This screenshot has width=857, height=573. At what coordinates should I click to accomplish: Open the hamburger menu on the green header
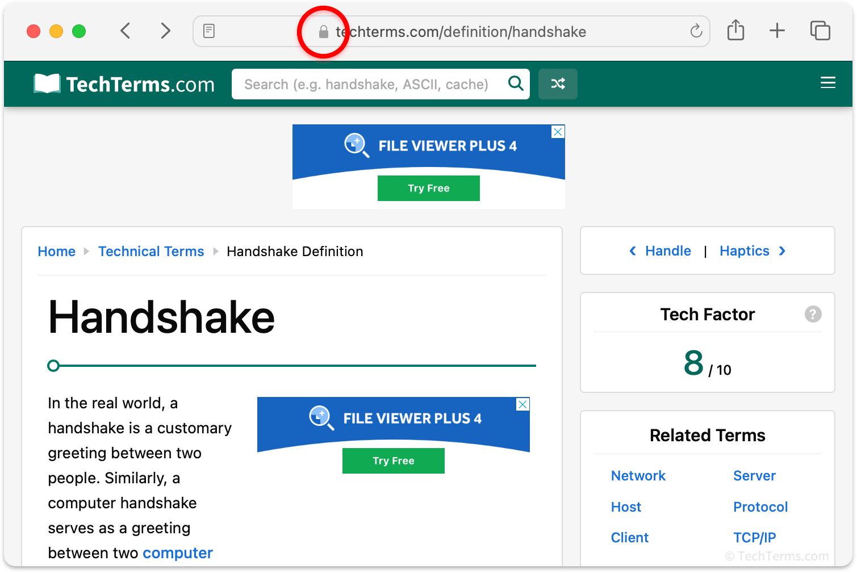click(827, 82)
